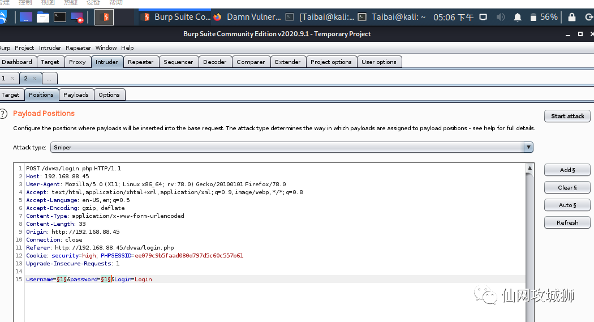Image resolution: width=594 pixels, height=322 pixels.
Task: Open the Repeater menu
Action: coord(79,48)
